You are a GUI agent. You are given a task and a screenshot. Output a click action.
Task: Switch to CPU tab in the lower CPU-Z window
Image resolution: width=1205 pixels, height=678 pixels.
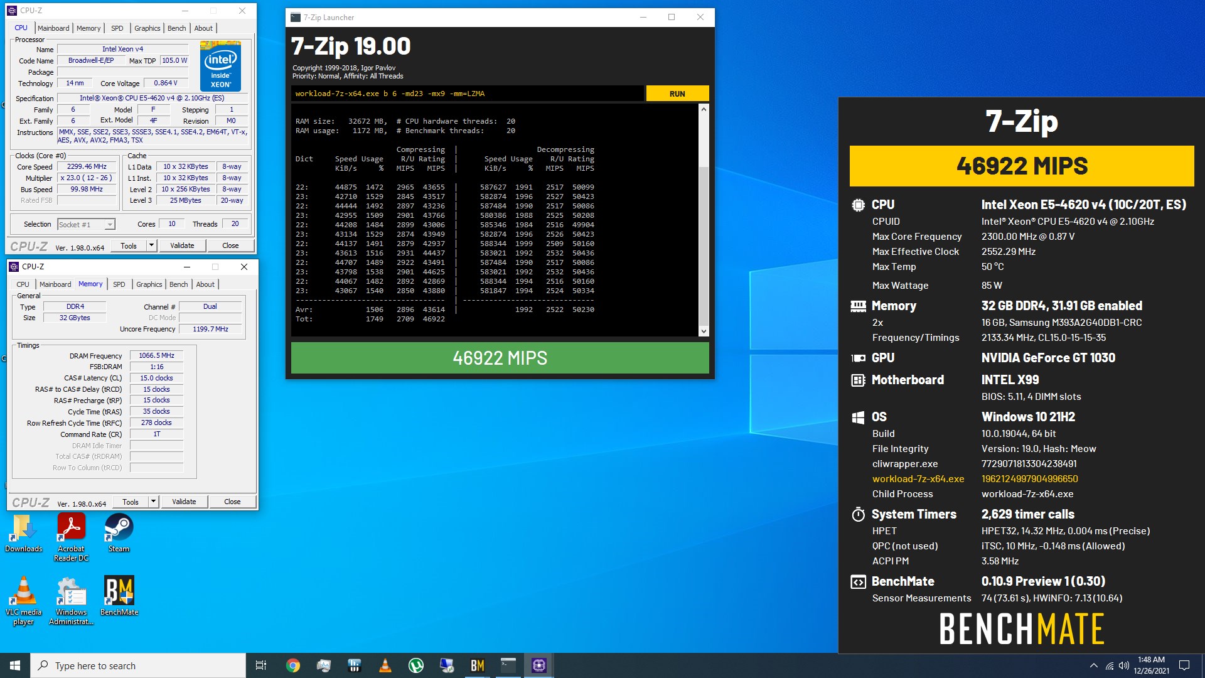(23, 284)
